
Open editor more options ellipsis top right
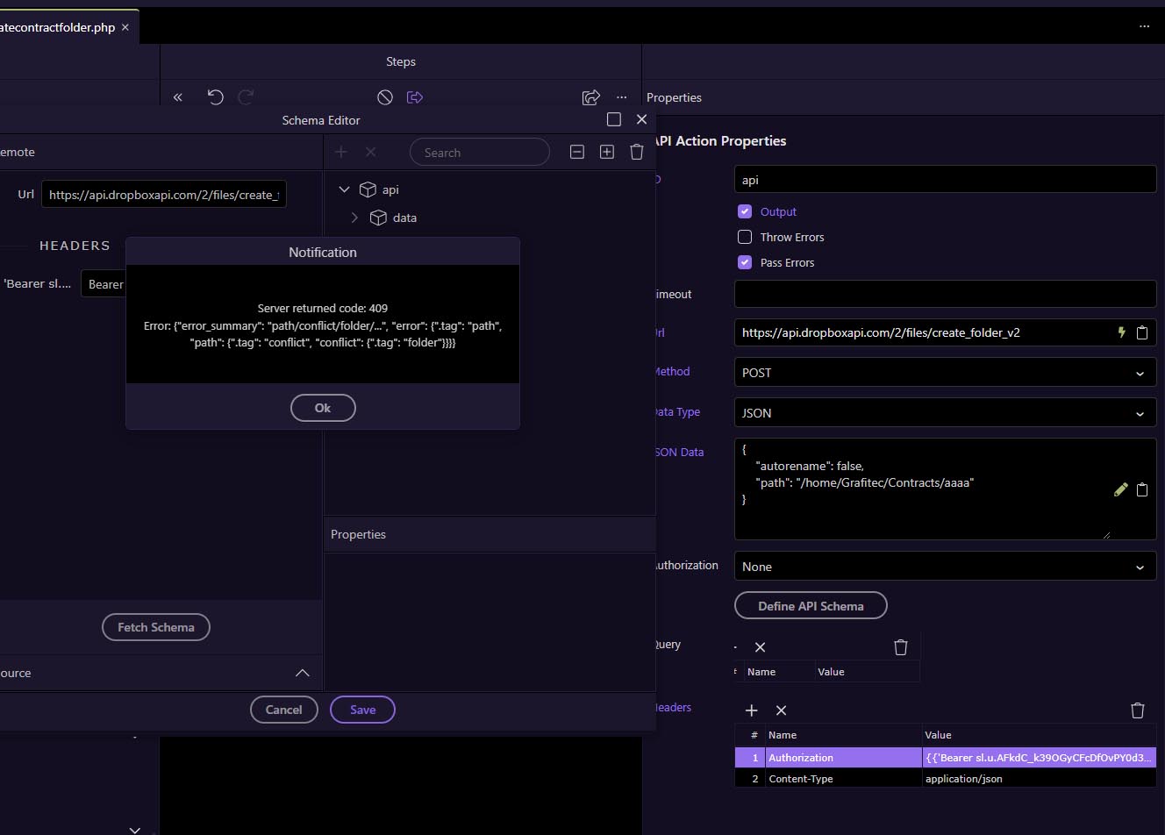(x=1144, y=26)
